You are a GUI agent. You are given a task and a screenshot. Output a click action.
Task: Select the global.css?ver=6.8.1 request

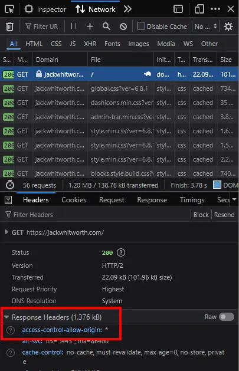tap(119, 88)
